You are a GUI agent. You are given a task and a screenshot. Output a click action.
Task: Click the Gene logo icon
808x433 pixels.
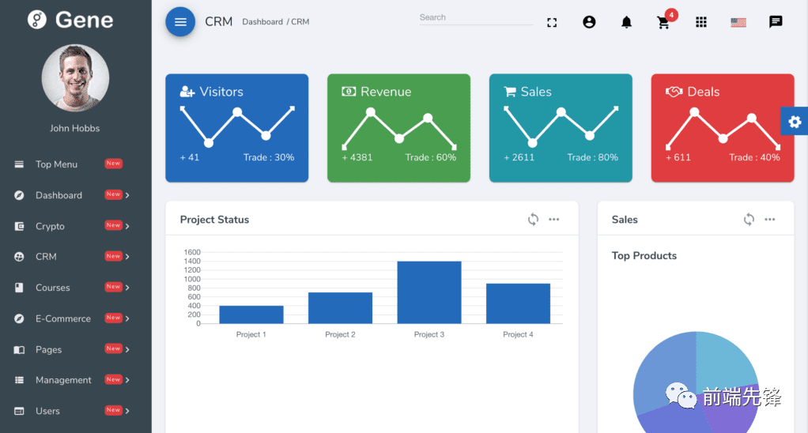pyautogui.click(x=37, y=20)
